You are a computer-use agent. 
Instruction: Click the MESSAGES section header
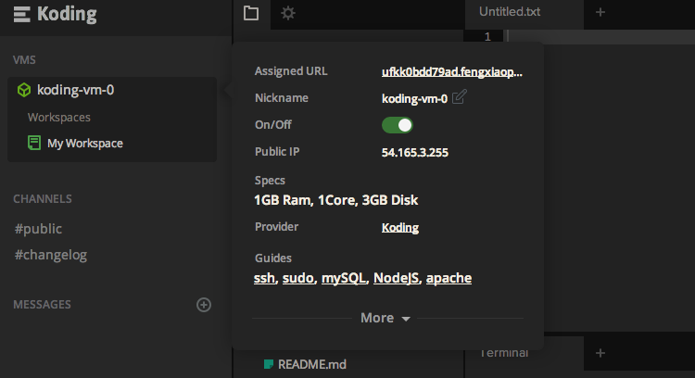(x=42, y=305)
